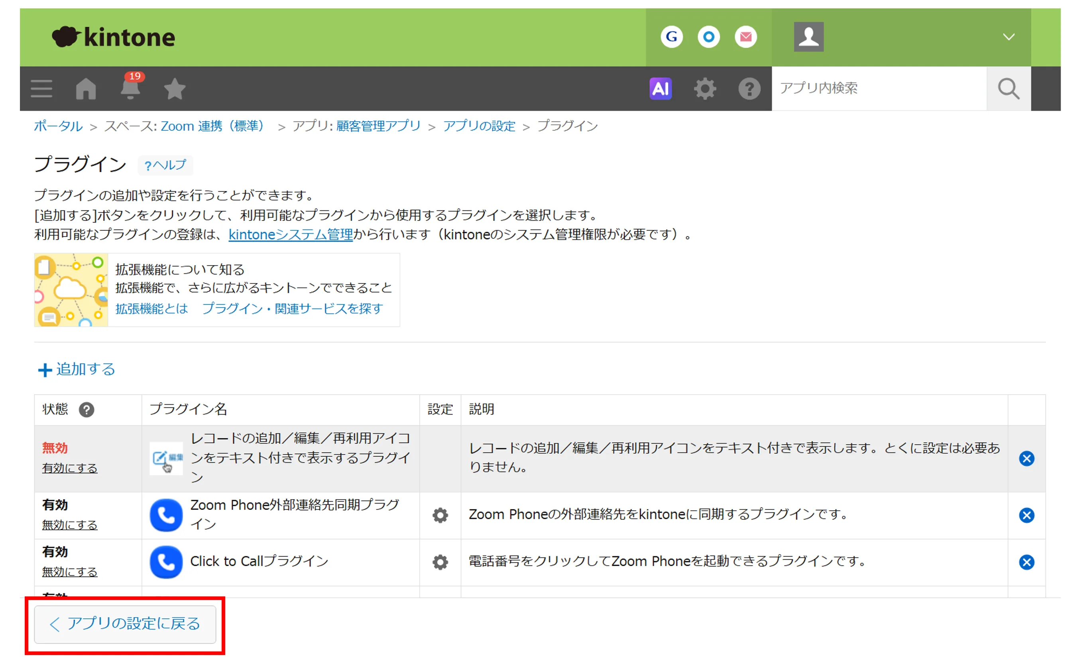Click the 状態 column help icon

(86, 410)
